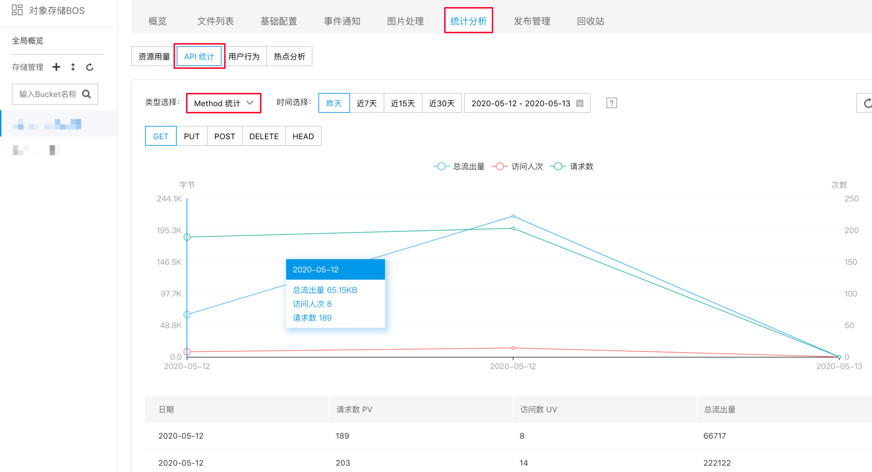
Task: Select PUT method filter
Action: 192,136
